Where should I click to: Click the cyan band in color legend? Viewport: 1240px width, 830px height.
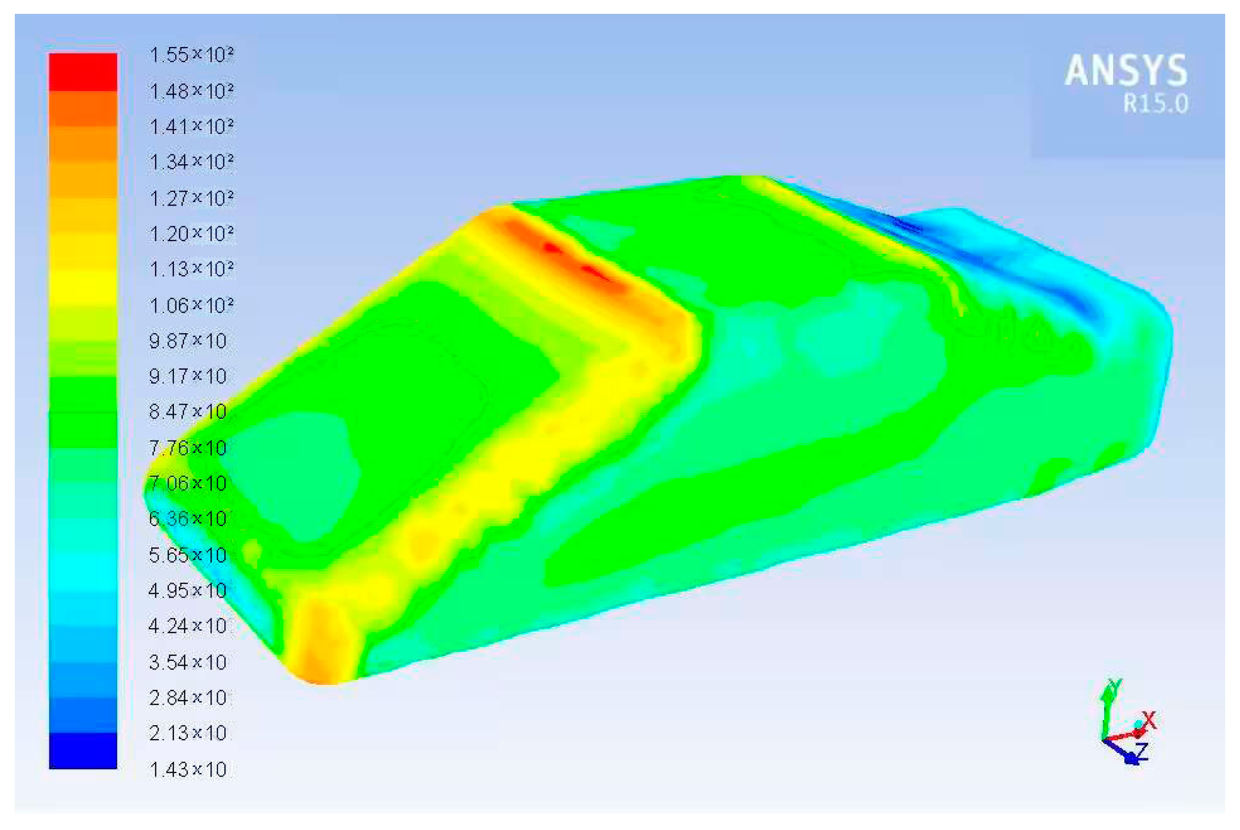tap(83, 571)
